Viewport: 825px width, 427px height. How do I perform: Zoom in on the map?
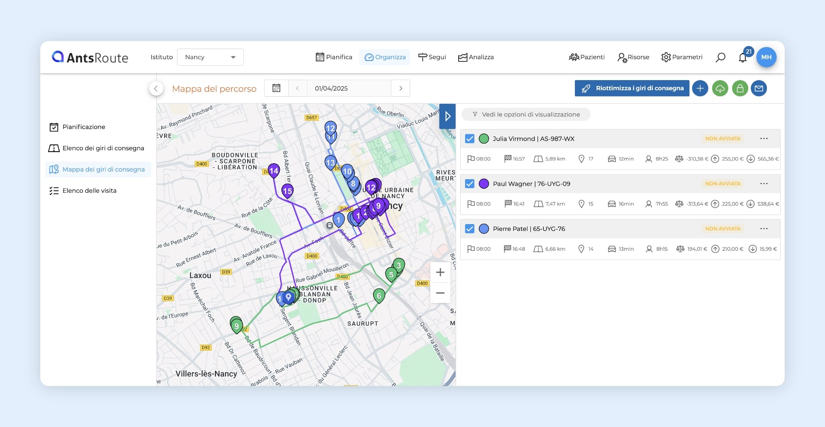pyautogui.click(x=440, y=272)
